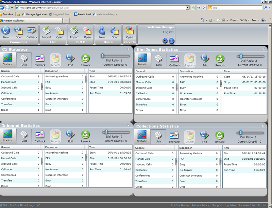
Task: Click the Favorites star button
Action: pyautogui.click(x=6, y=14)
